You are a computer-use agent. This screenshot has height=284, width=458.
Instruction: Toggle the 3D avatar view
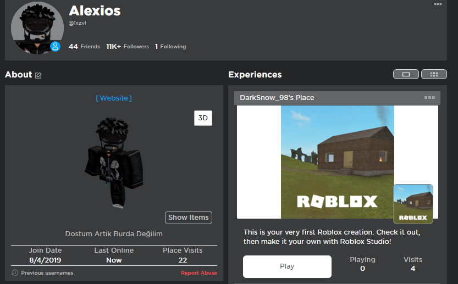(203, 118)
